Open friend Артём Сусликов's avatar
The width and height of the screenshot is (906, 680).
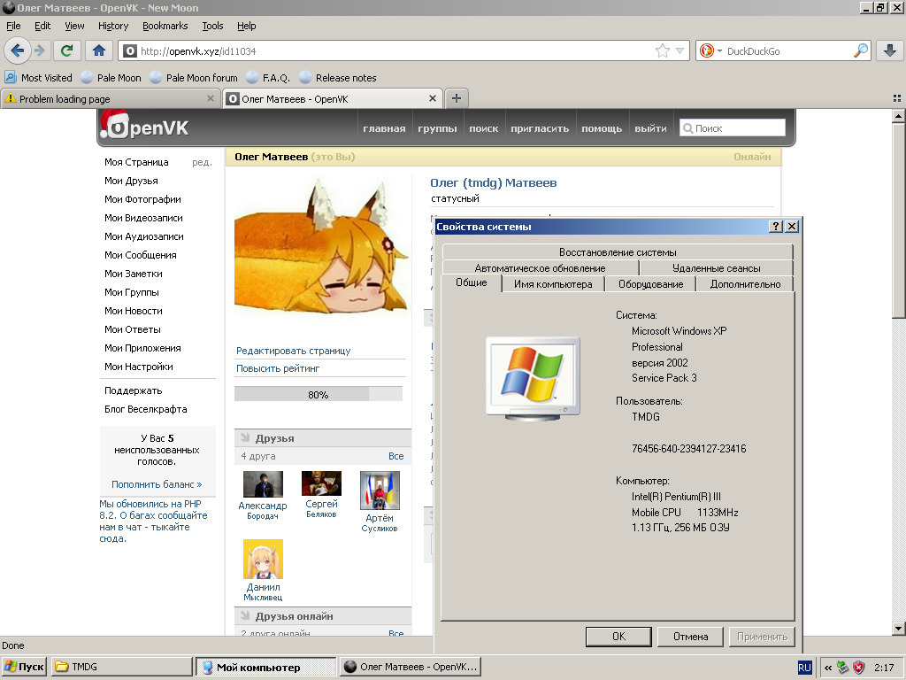point(380,491)
